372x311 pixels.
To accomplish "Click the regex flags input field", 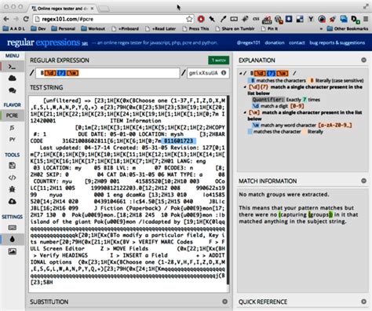I will tap(208, 73).
